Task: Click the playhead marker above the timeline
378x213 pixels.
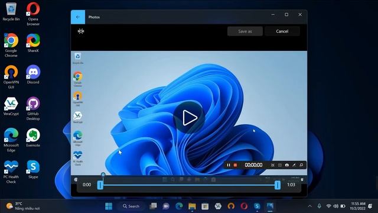Action: click(103, 175)
